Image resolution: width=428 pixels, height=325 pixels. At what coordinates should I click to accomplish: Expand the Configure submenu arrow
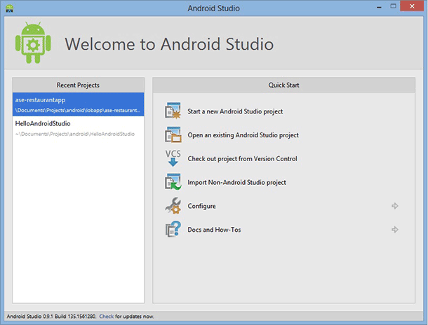395,206
